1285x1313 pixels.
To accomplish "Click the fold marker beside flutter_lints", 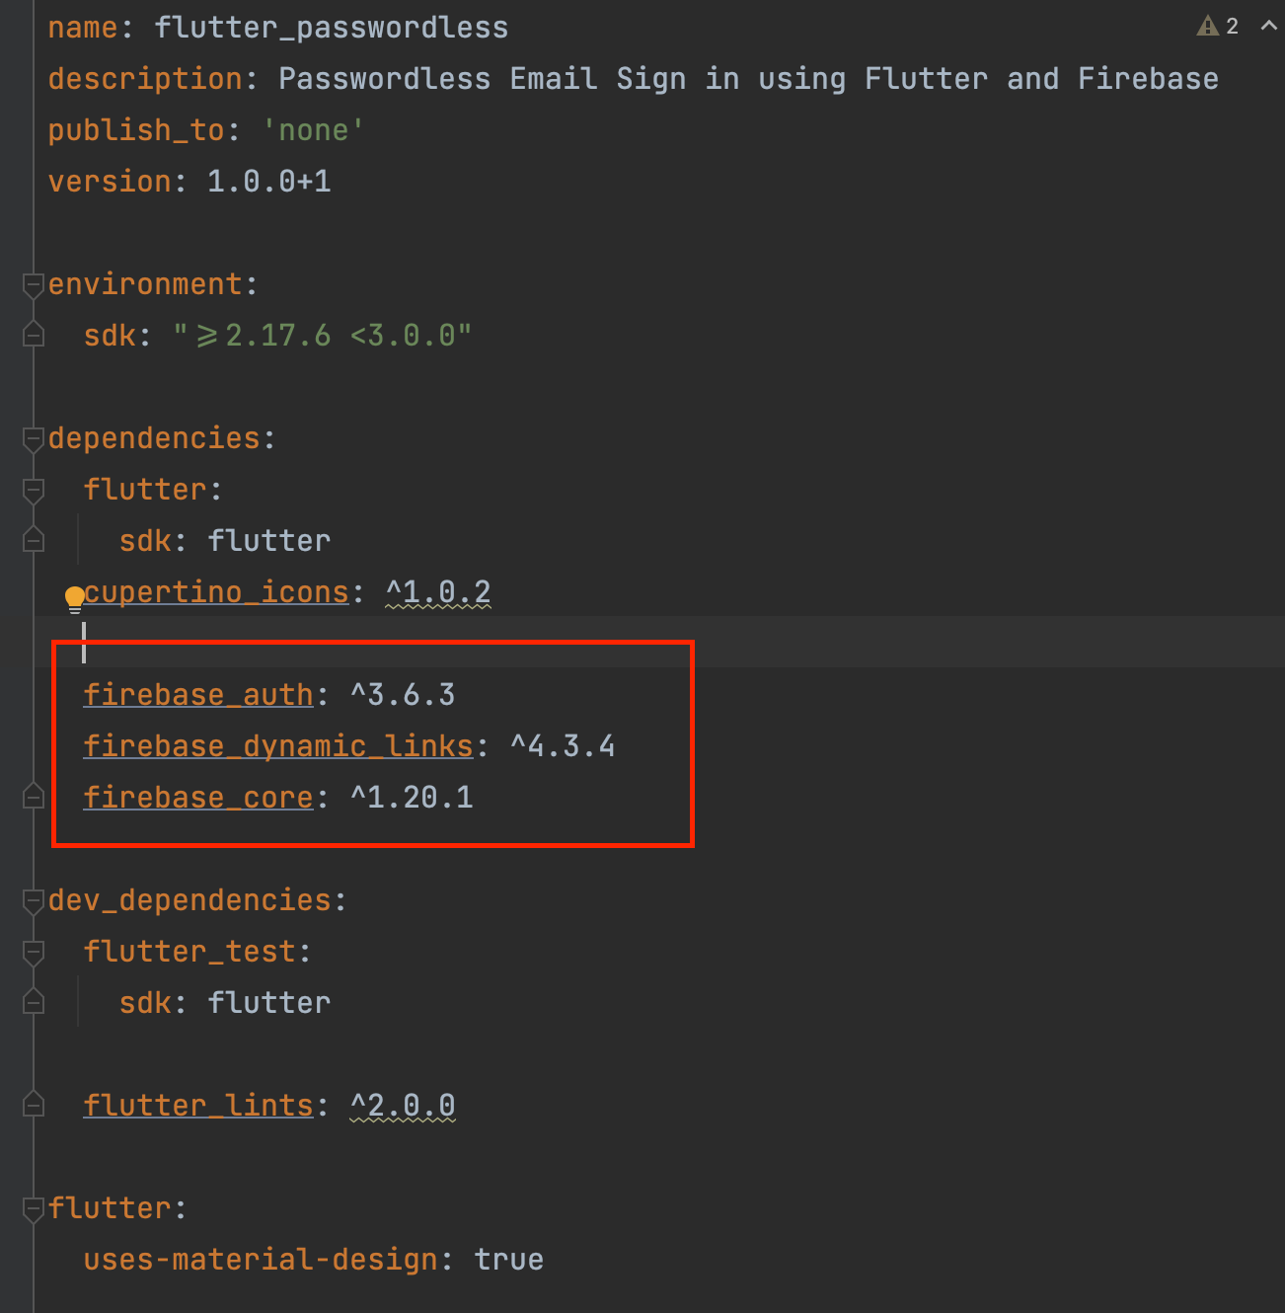I will point(33,1104).
